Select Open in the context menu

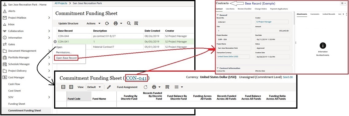point(59,47)
